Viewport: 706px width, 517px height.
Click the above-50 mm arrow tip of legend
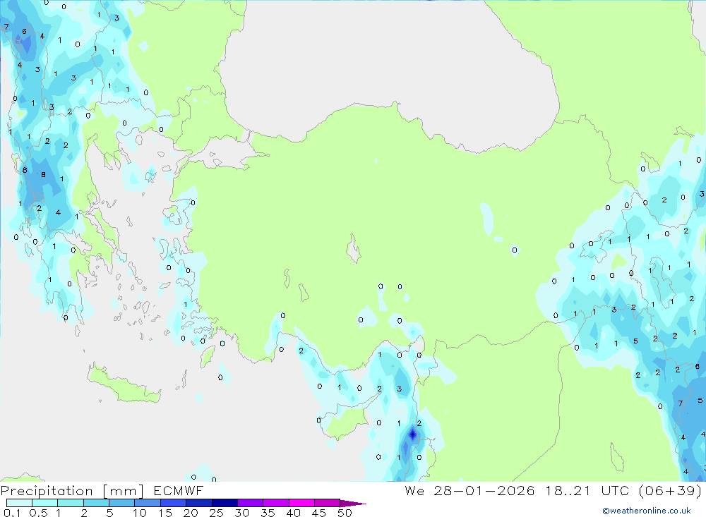coord(353,504)
